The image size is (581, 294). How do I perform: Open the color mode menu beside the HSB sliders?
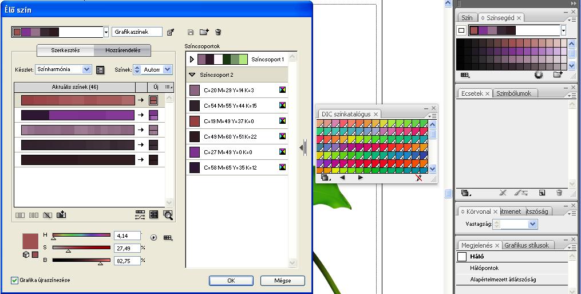coord(168,238)
